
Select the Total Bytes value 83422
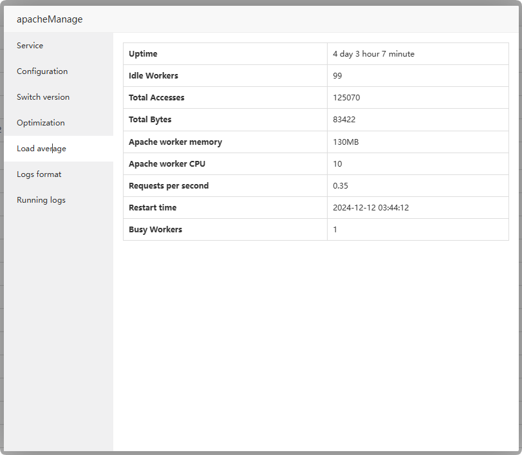click(x=344, y=120)
